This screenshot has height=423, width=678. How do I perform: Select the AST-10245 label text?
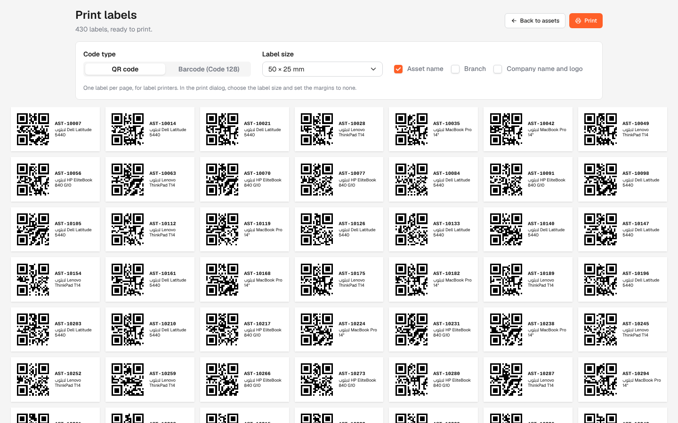coord(636,324)
